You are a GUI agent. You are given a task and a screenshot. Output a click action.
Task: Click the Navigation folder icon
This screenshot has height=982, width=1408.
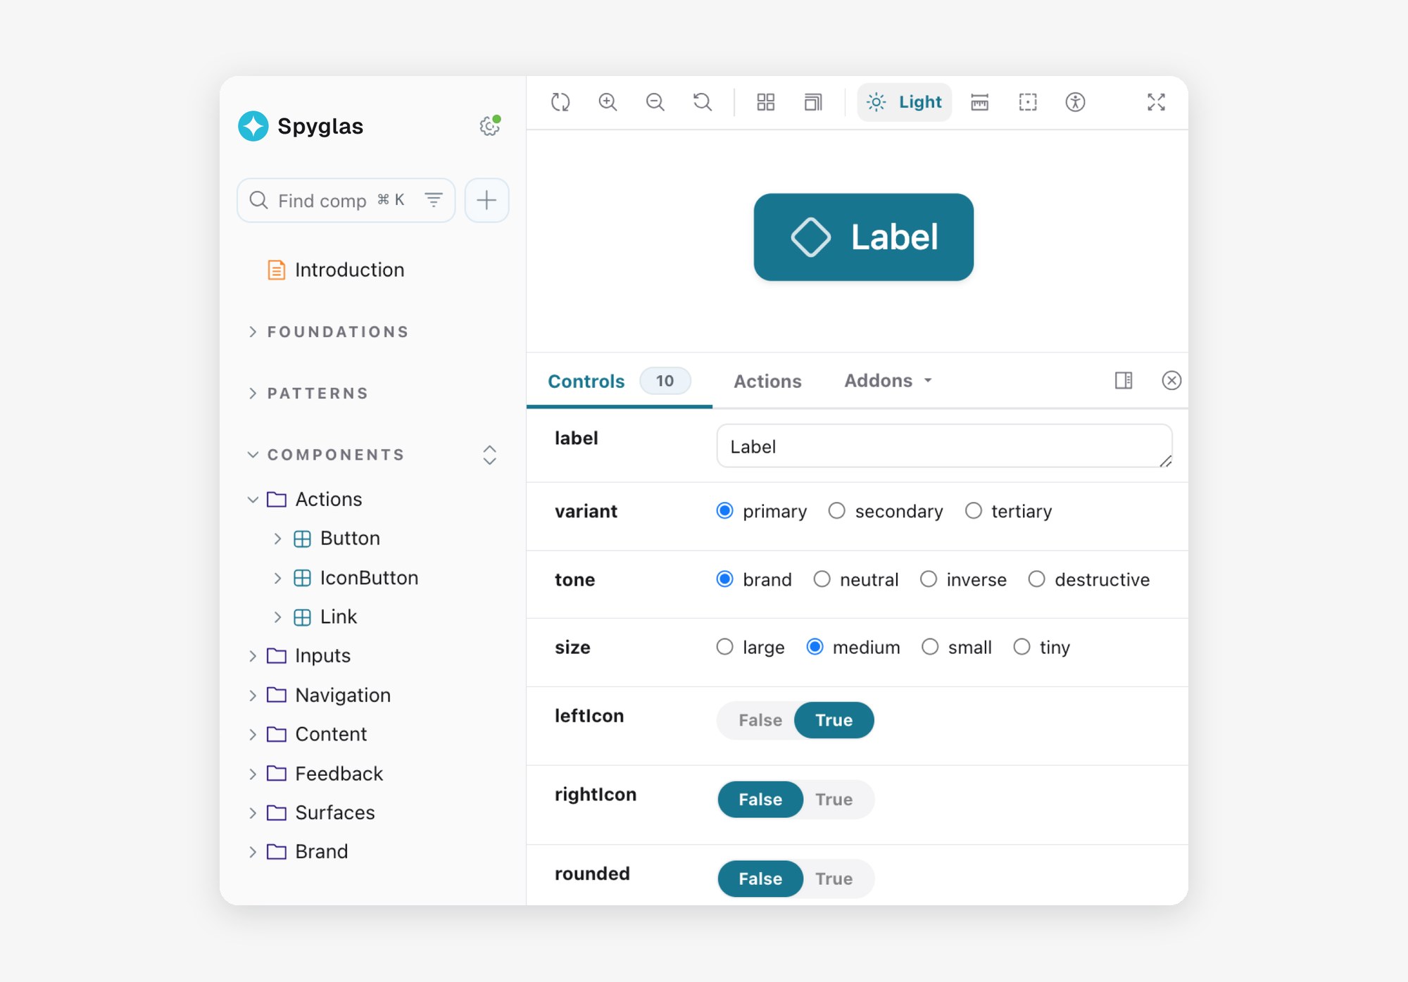[x=277, y=695]
